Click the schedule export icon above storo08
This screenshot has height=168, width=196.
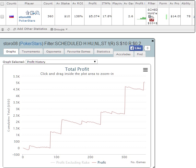tap(32, 13)
